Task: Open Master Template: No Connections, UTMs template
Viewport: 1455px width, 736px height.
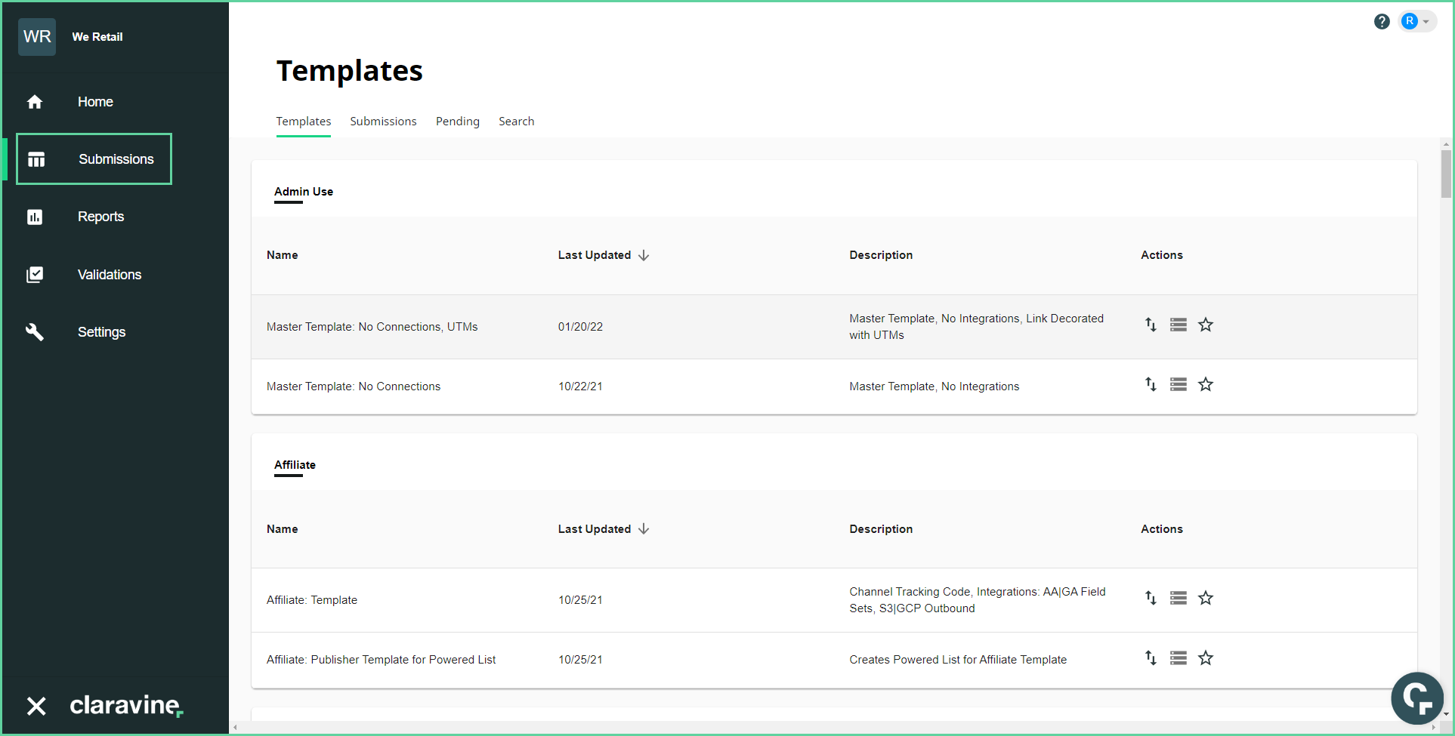Action: [372, 326]
